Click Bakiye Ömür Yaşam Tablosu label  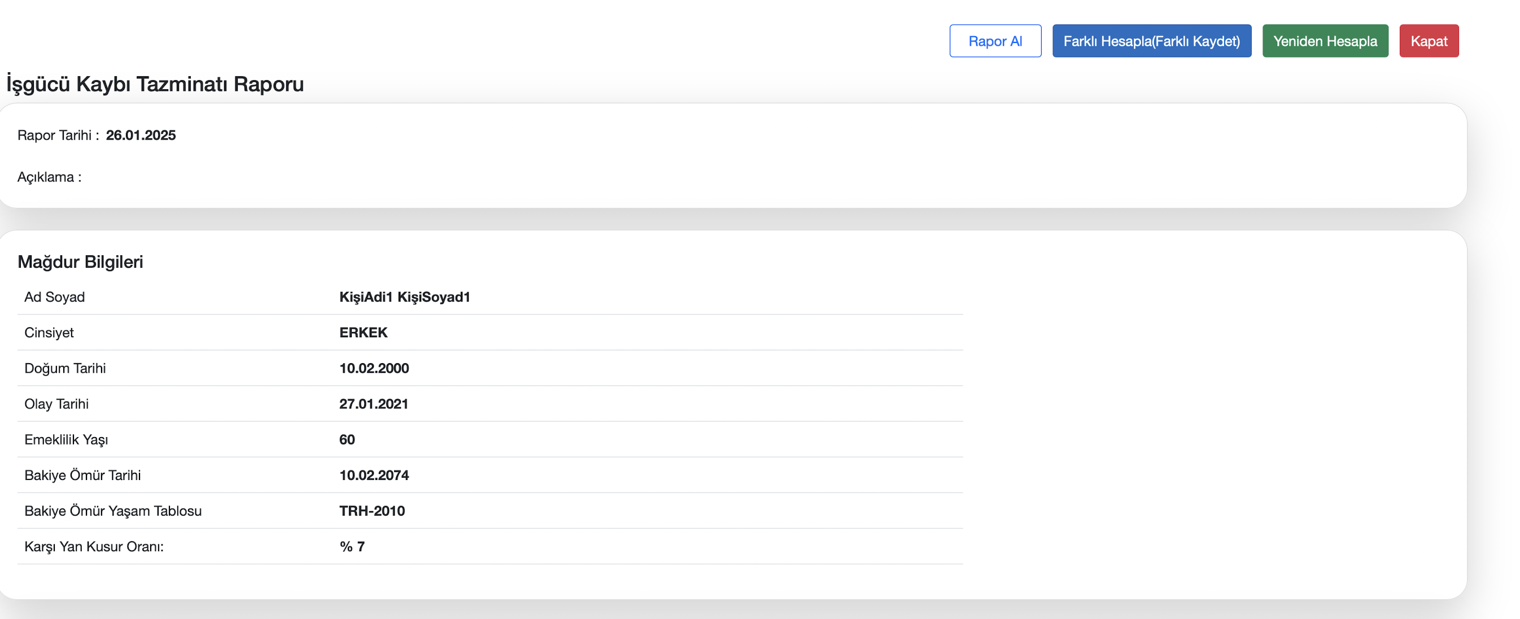(x=113, y=511)
